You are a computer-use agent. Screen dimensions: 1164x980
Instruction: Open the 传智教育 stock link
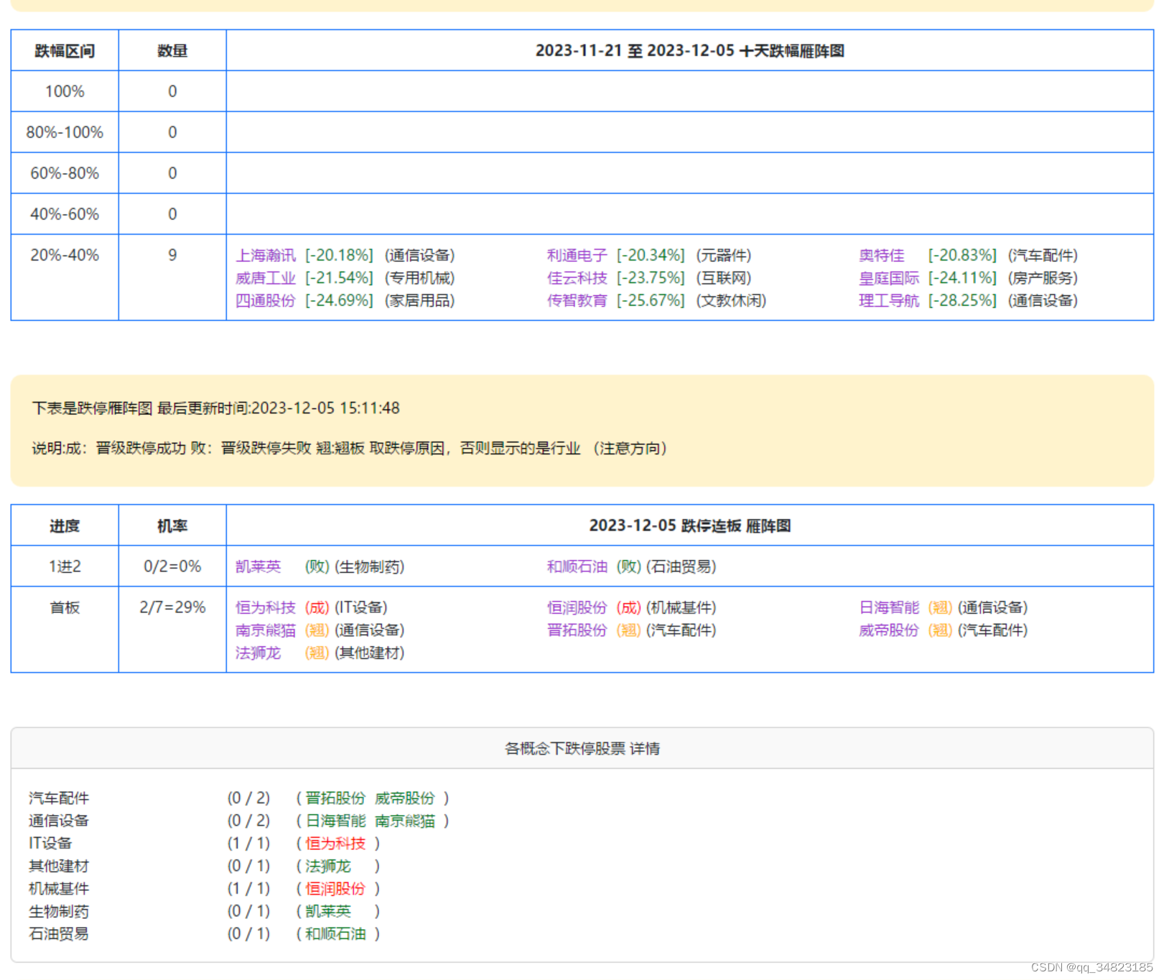tap(577, 301)
